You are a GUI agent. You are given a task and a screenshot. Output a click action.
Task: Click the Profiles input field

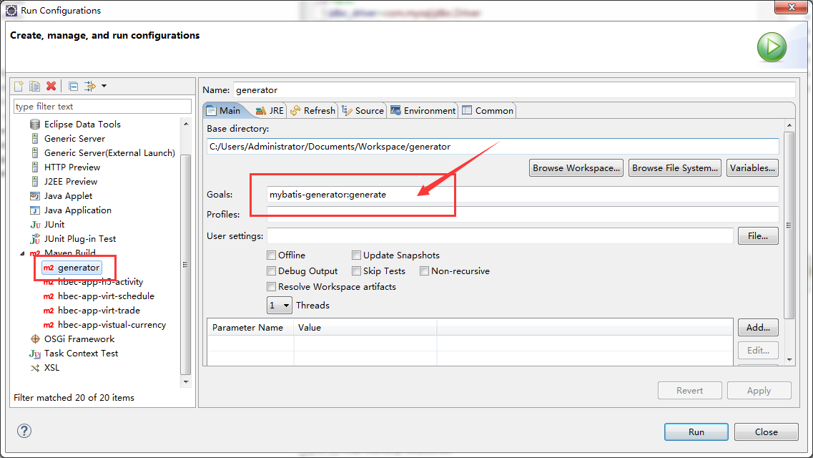(523, 214)
